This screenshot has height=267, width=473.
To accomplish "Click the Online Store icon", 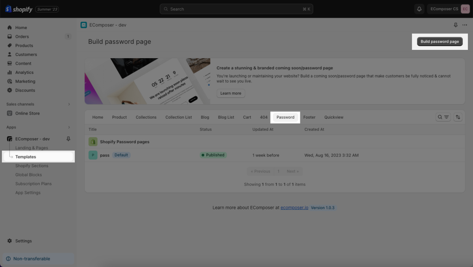I will tap(10, 114).
